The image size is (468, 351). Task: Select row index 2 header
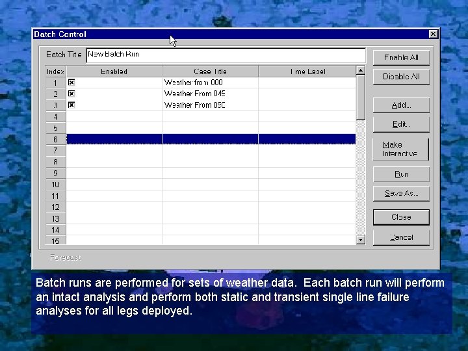(x=55, y=94)
